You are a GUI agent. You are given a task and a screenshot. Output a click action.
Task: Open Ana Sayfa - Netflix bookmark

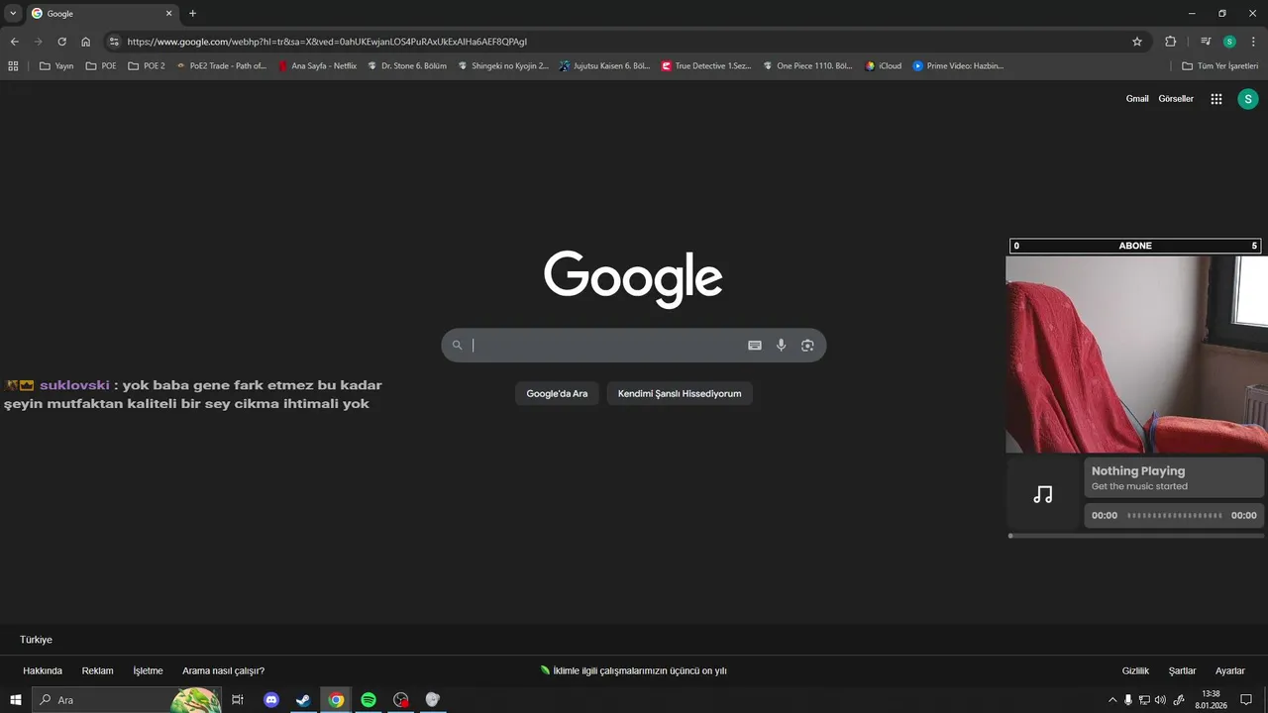pyautogui.click(x=317, y=66)
